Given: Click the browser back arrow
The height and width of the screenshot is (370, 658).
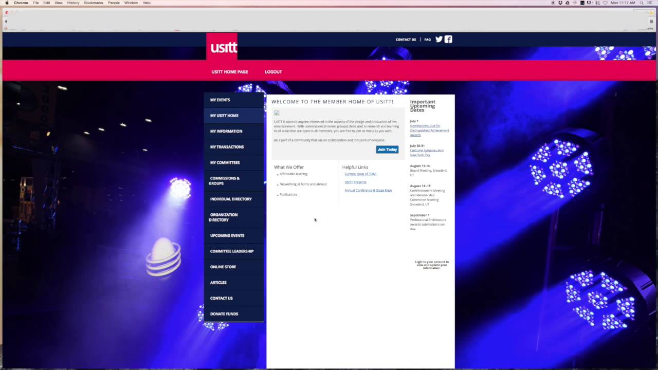Looking at the screenshot, I should click(6, 21).
